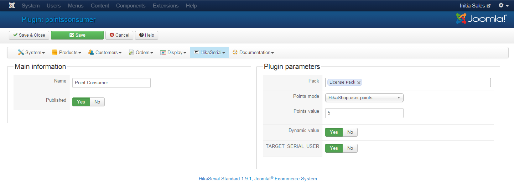Open the Extensions menu
This screenshot has width=514, height=191.
[x=165, y=6]
